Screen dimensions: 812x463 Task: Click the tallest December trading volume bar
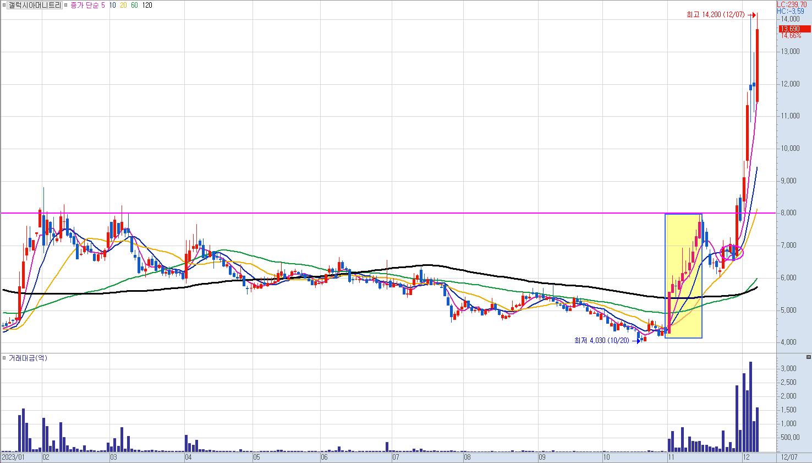pyautogui.click(x=750, y=407)
